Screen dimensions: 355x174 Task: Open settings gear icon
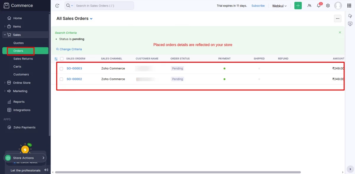[x=328, y=6]
